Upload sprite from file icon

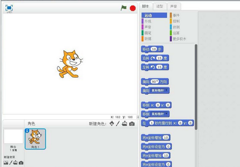click(x=125, y=123)
